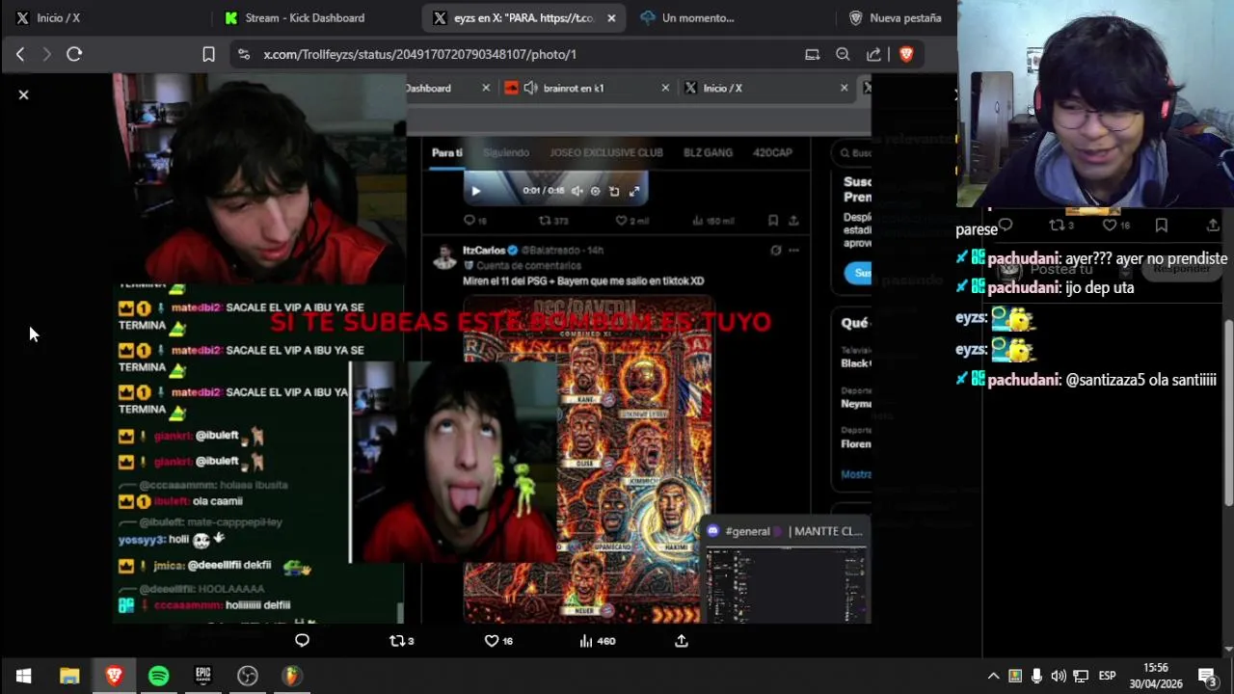Viewport: 1234px width, 694px height.
Task: Open the Windows Start menu
Action: click(23, 676)
